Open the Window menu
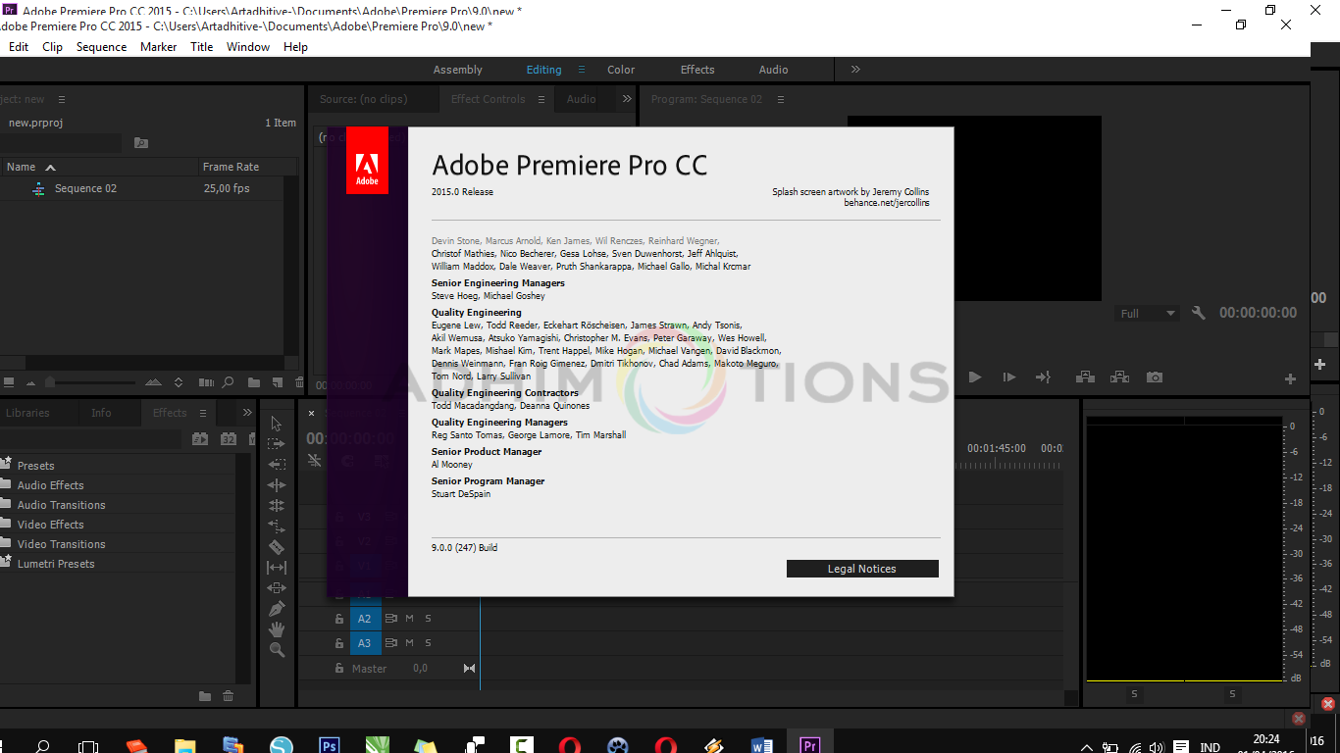The image size is (1340, 753). [248, 47]
